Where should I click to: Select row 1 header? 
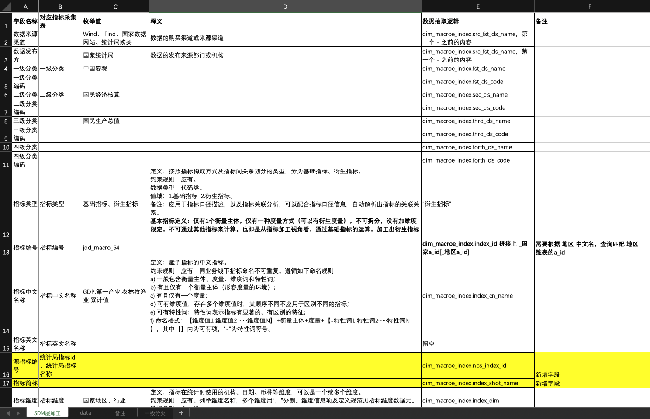(6, 21)
